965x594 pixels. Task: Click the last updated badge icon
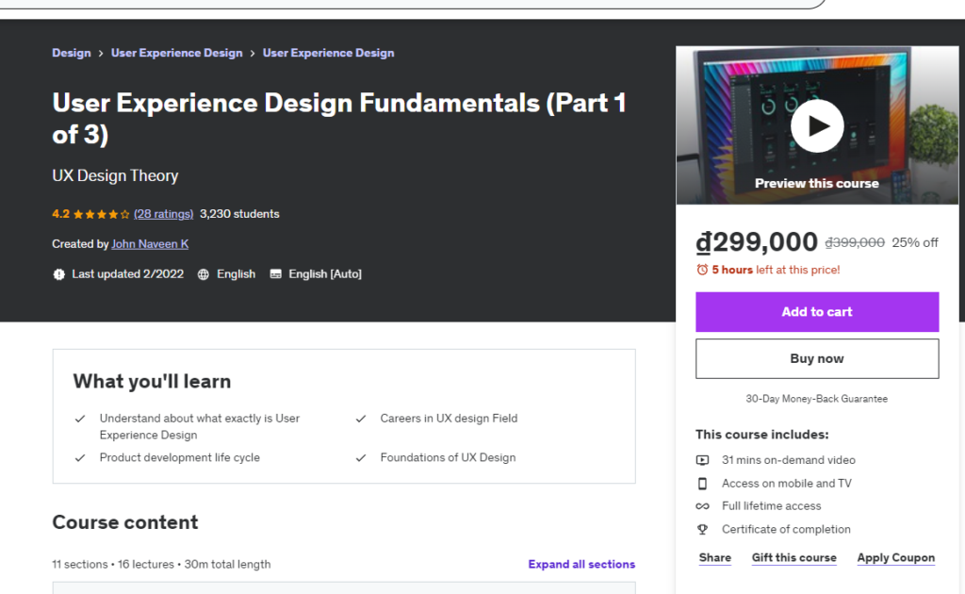[59, 274]
